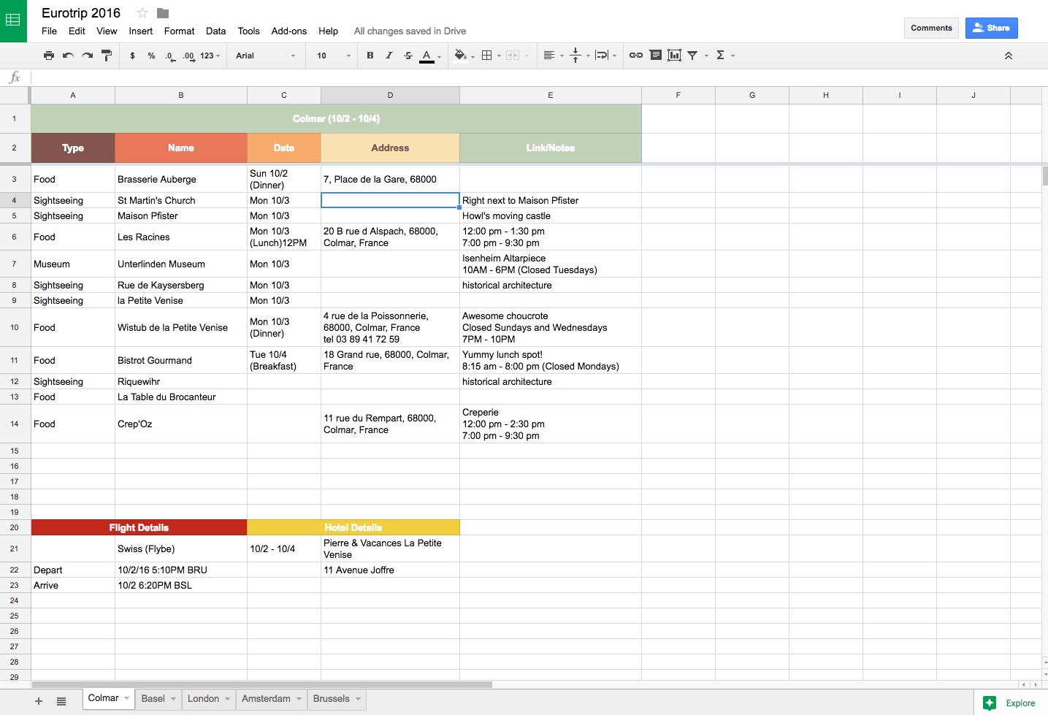Open the fill color paint bucket

[460, 56]
